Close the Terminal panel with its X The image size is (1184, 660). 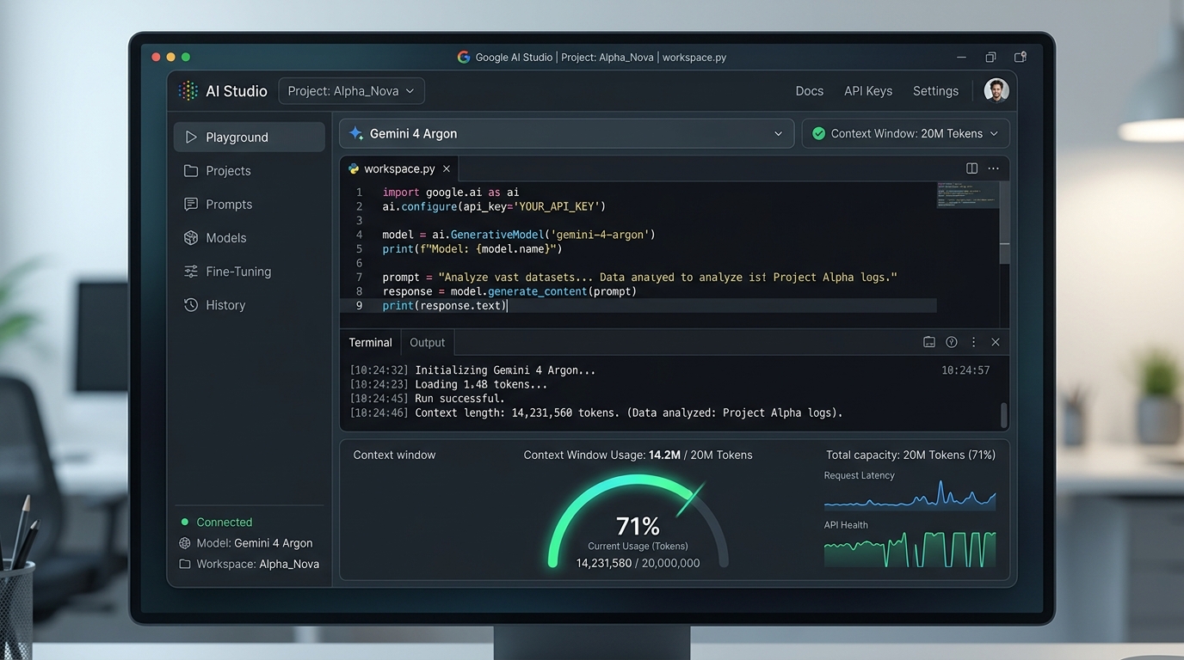tap(996, 342)
